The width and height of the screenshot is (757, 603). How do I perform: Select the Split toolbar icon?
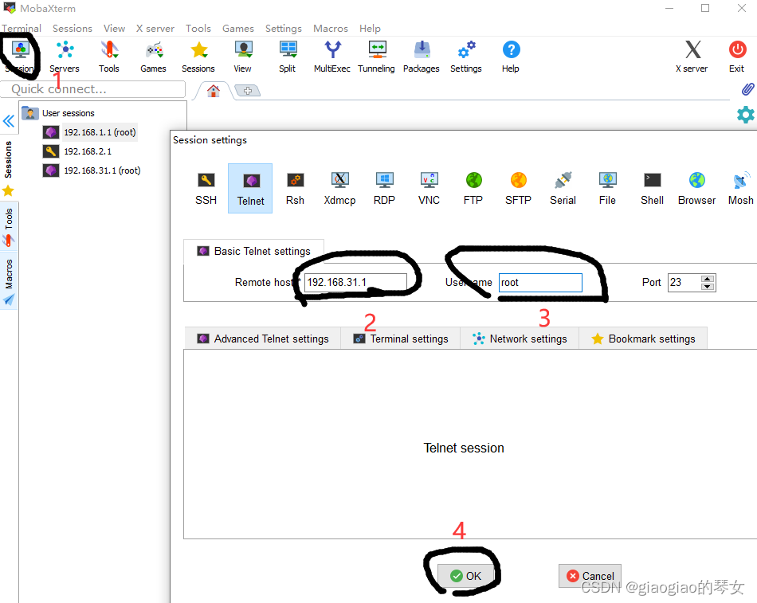288,57
